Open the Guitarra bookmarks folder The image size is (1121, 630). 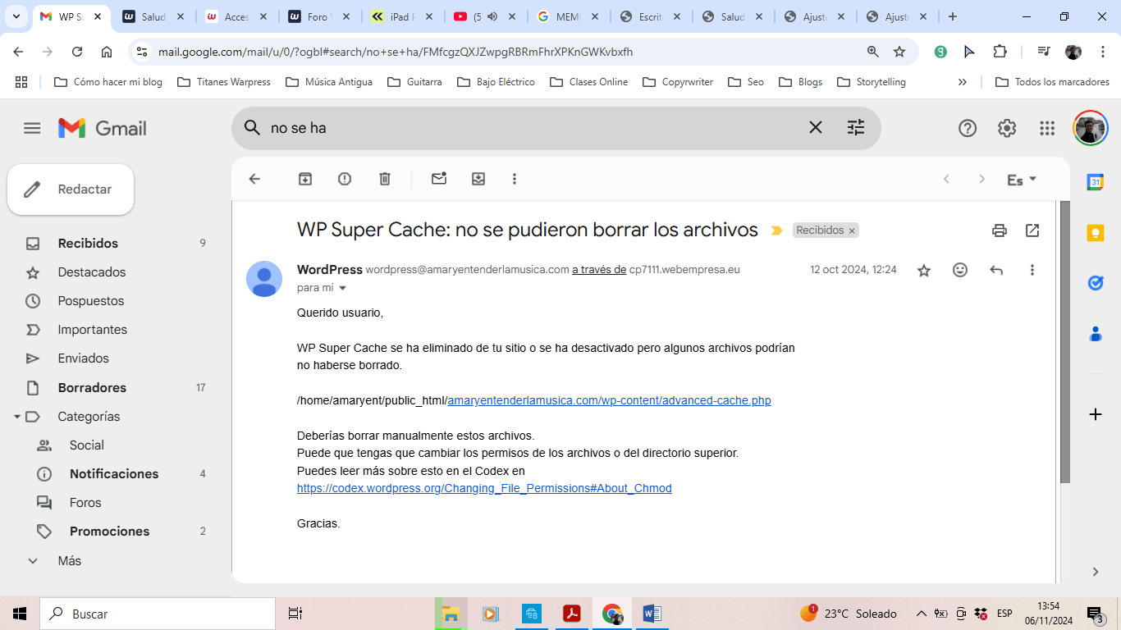point(414,82)
